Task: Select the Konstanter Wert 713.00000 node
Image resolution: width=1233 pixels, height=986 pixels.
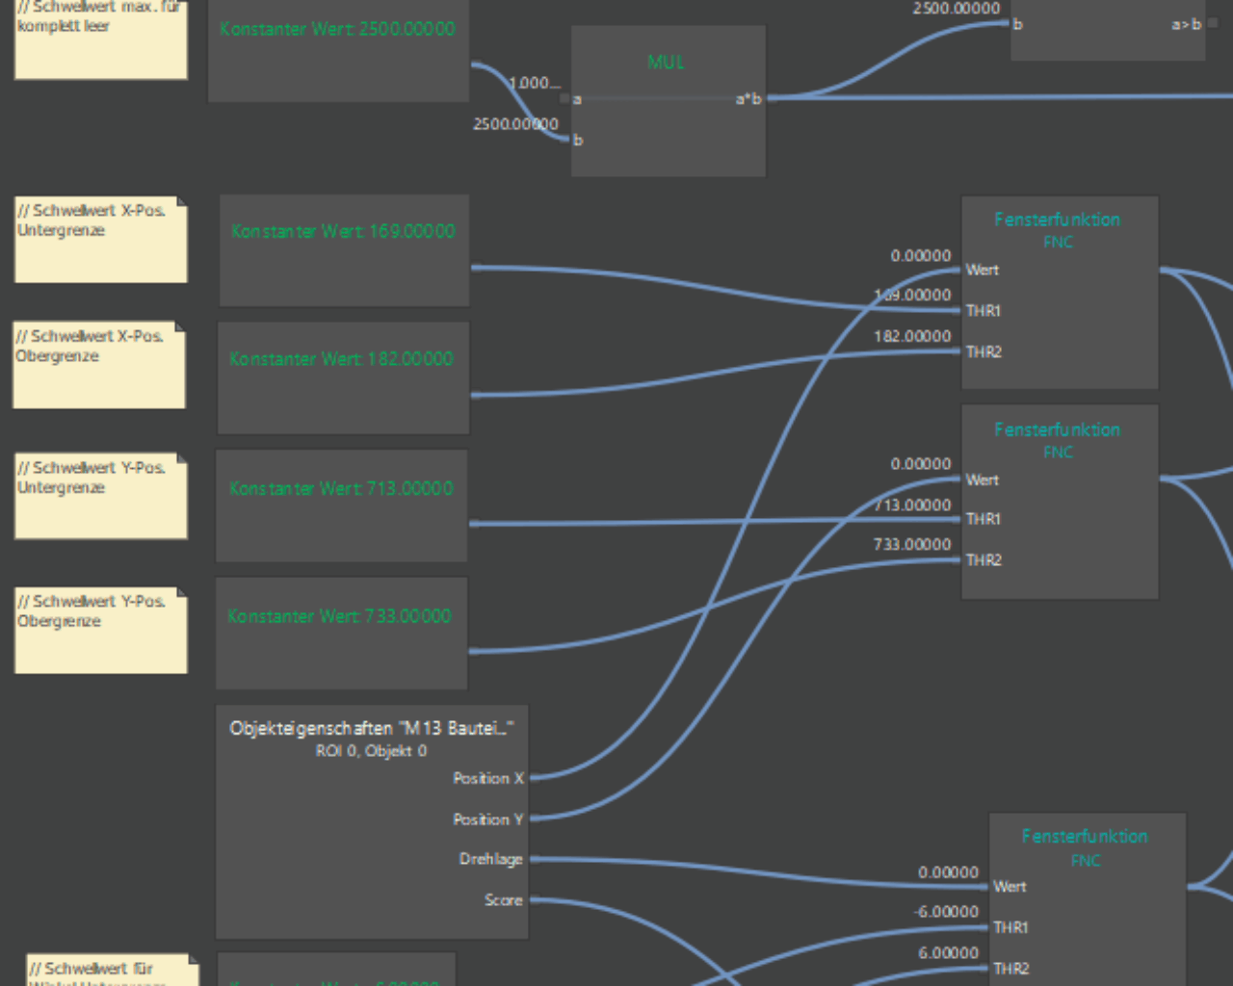Action: tap(341, 506)
